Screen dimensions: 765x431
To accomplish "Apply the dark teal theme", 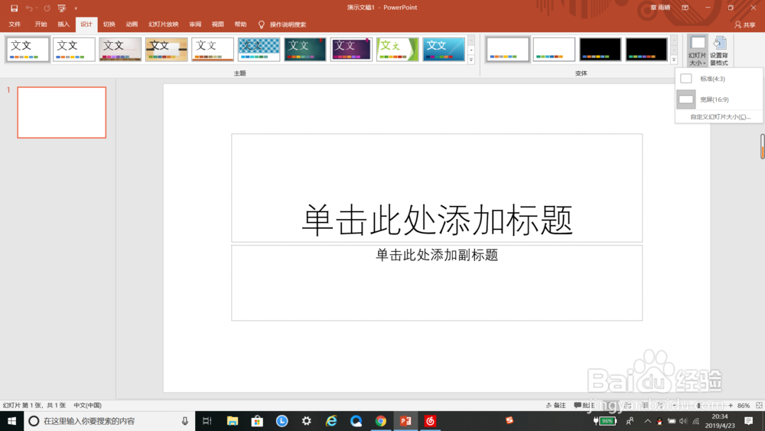I will tap(305, 49).
